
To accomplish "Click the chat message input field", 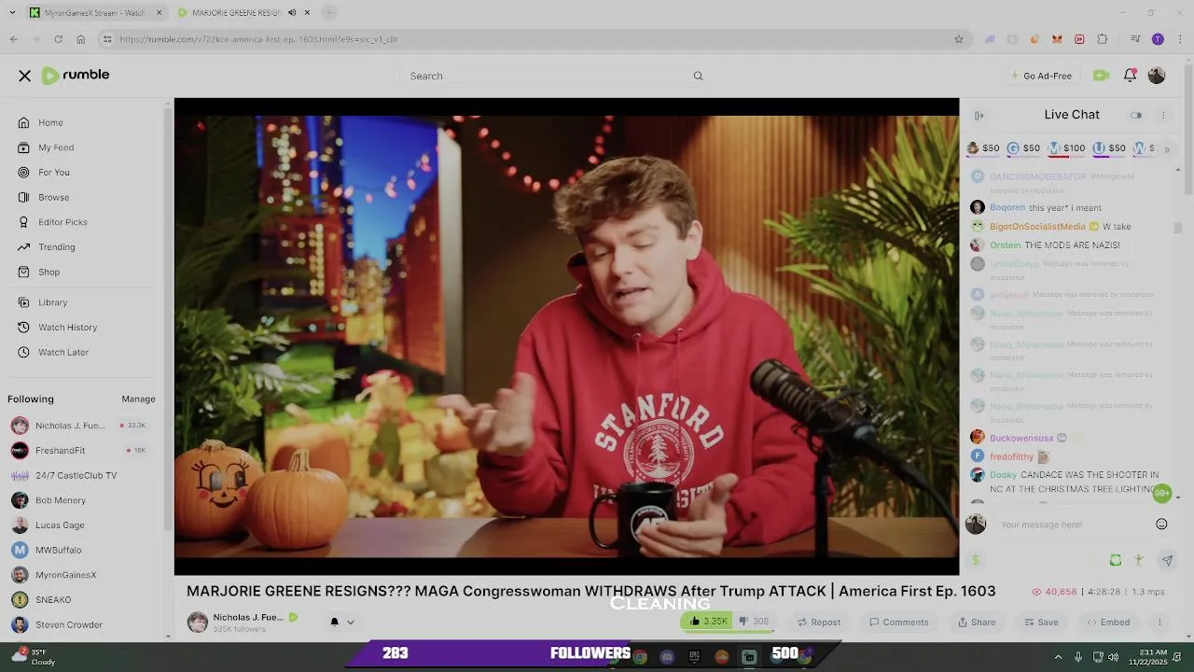I will pyautogui.click(x=1073, y=525).
